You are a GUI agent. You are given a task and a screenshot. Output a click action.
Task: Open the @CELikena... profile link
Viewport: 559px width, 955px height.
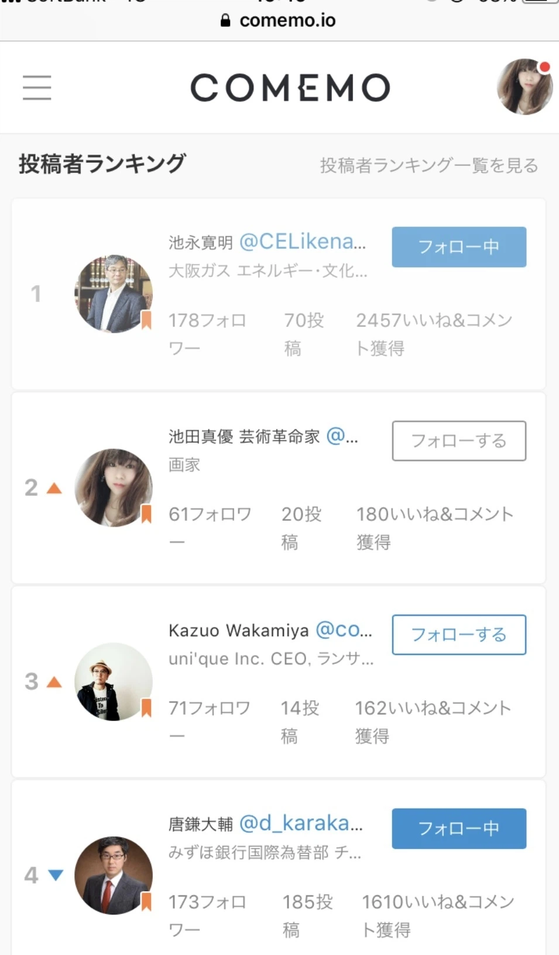tap(302, 241)
